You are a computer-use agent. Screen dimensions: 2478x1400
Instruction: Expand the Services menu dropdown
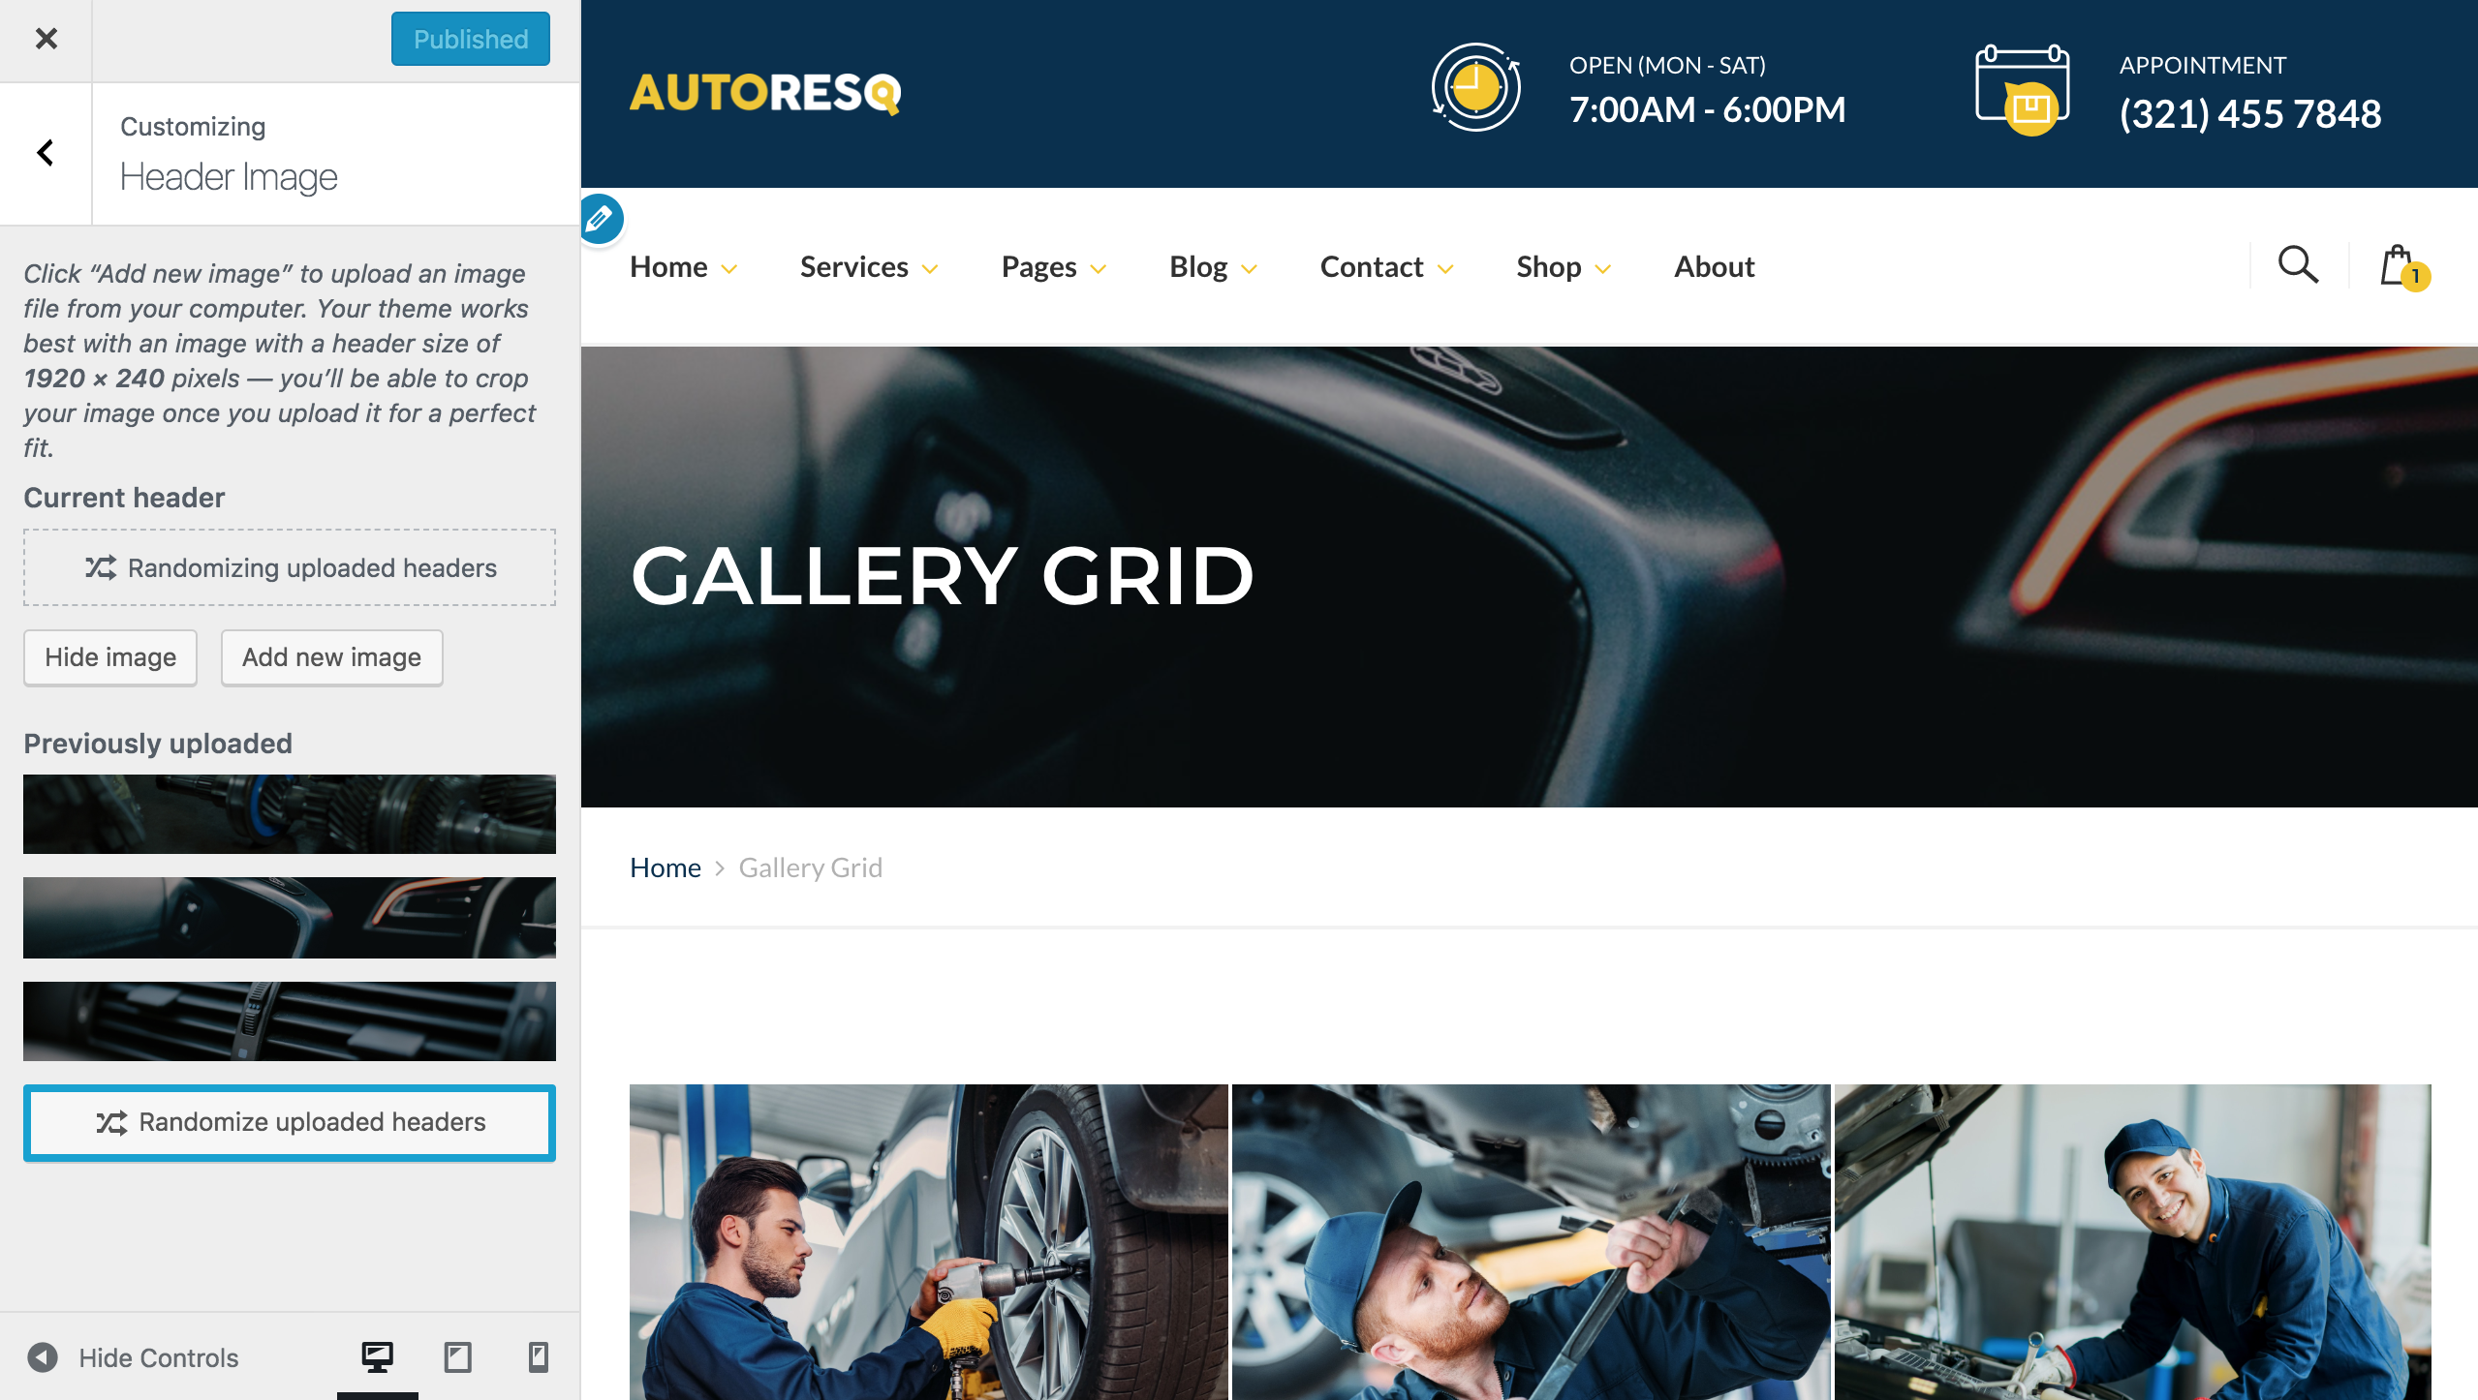[868, 266]
